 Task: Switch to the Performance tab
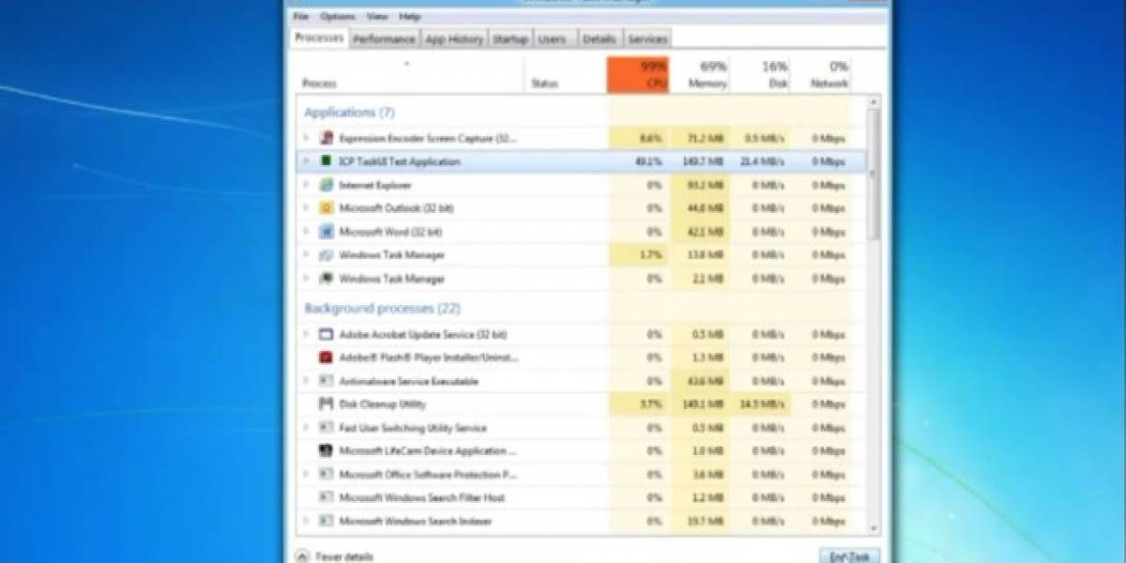click(x=385, y=39)
